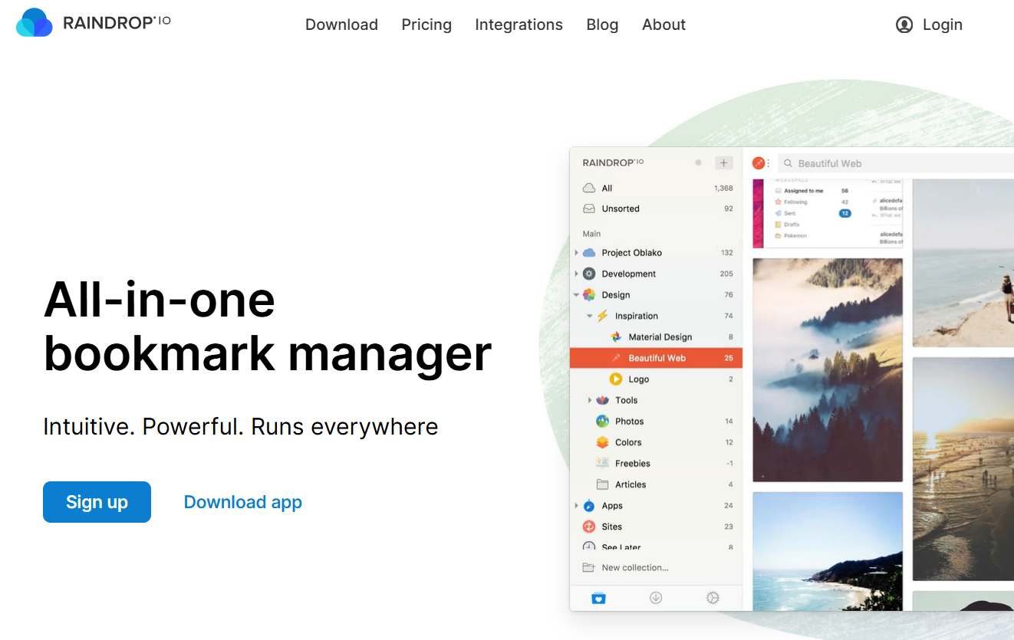
Task: Expand the Apps collection
Action: (x=577, y=506)
